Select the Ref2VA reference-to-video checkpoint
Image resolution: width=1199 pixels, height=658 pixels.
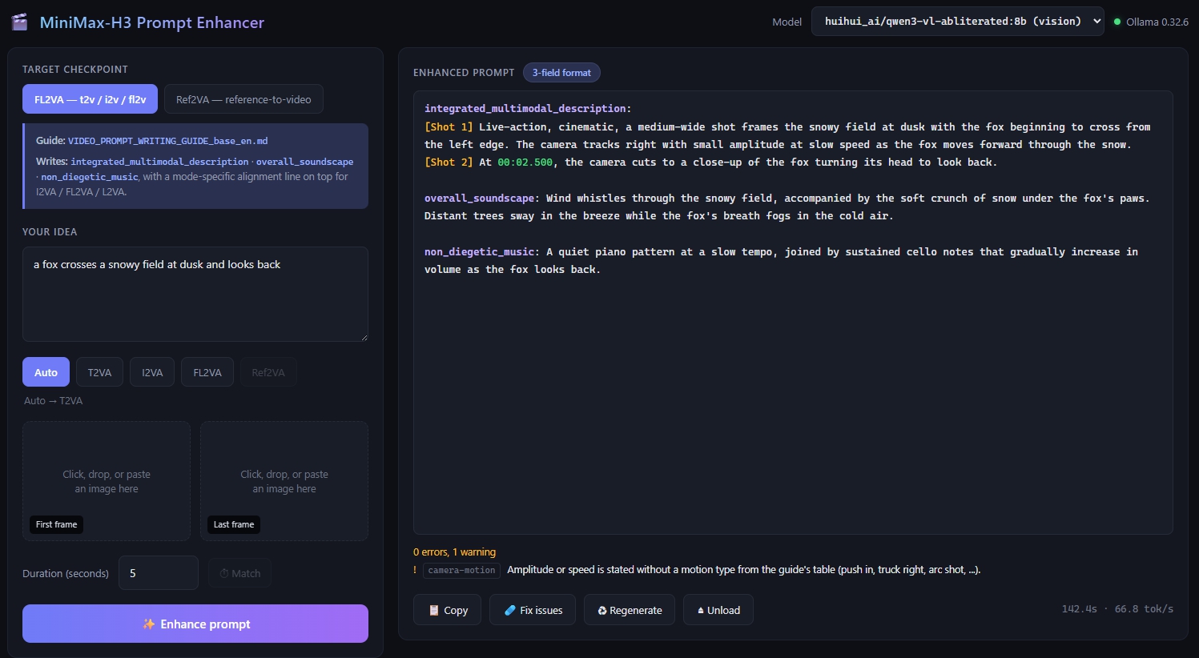[243, 99]
